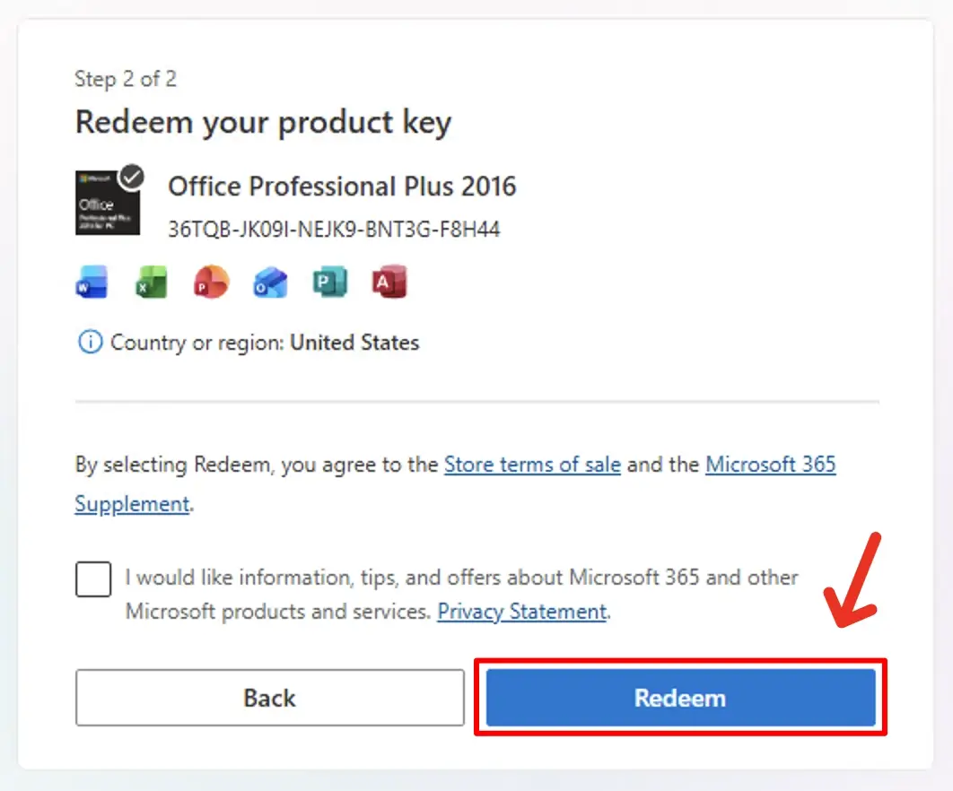Click the checkmark badge on Office thumbnail
Image resolution: width=953 pixels, height=791 pixels.
point(133,177)
